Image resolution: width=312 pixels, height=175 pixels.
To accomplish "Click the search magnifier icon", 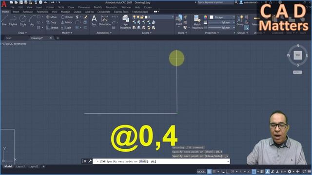I will [236, 2].
